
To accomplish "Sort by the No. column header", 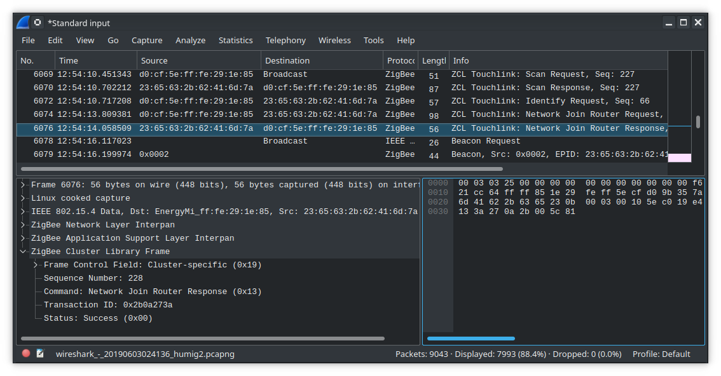I will click(x=36, y=60).
